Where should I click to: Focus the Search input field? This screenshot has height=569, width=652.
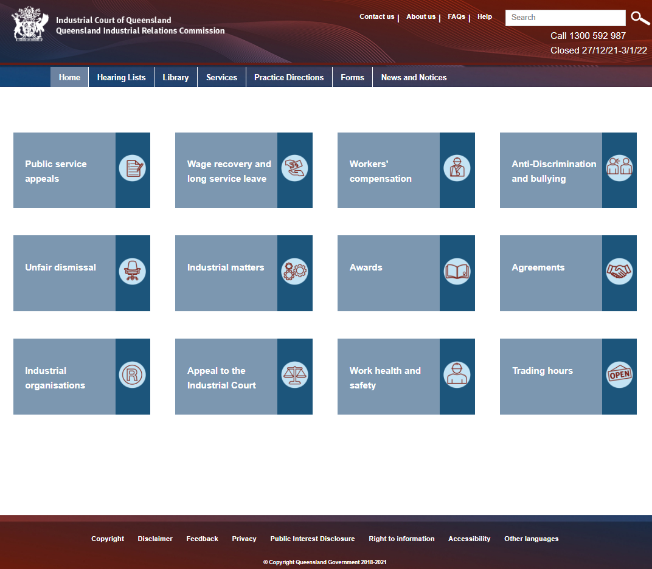pyautogui.click(x=565, y=18)
